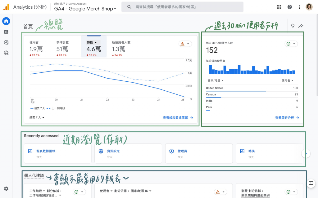
Task: Open the 轉換 recent item
Action: coord(270,153)
